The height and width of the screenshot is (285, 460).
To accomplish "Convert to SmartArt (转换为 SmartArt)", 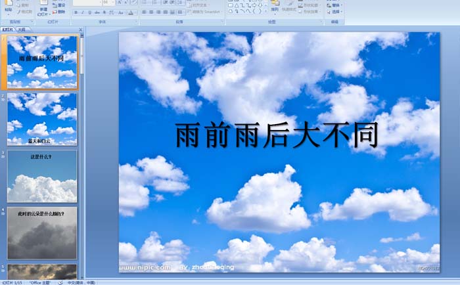I will tap(205, 12).
